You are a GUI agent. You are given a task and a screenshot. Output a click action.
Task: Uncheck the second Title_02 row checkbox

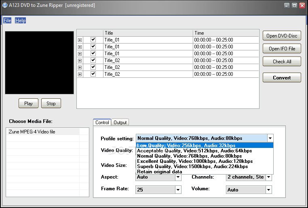(93, 67)
